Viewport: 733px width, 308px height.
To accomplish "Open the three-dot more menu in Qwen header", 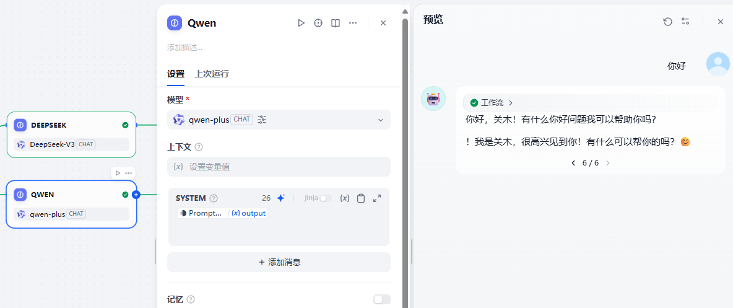I will (353, 23).
